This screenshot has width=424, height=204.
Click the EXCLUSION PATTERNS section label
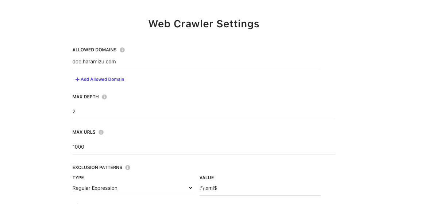[97, 168]
